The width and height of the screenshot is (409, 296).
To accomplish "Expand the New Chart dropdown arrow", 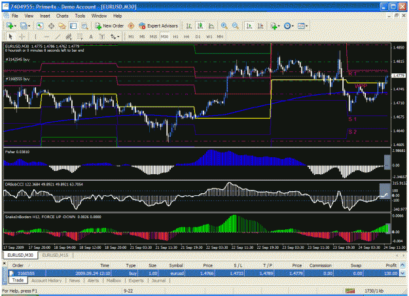I will pyautogui.click(x=16, y=26).
